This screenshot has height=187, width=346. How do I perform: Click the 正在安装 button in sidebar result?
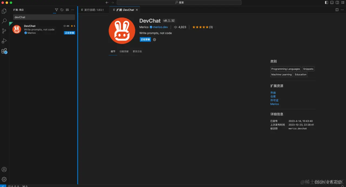tap(69, 33)
